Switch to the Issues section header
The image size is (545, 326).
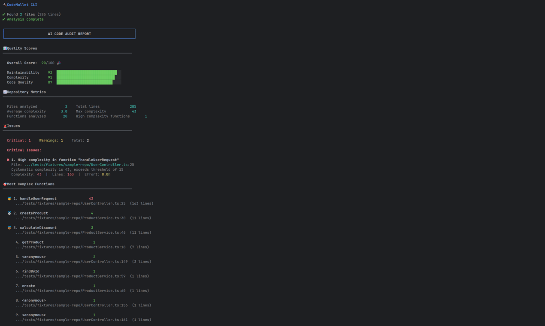click(14, 126)
